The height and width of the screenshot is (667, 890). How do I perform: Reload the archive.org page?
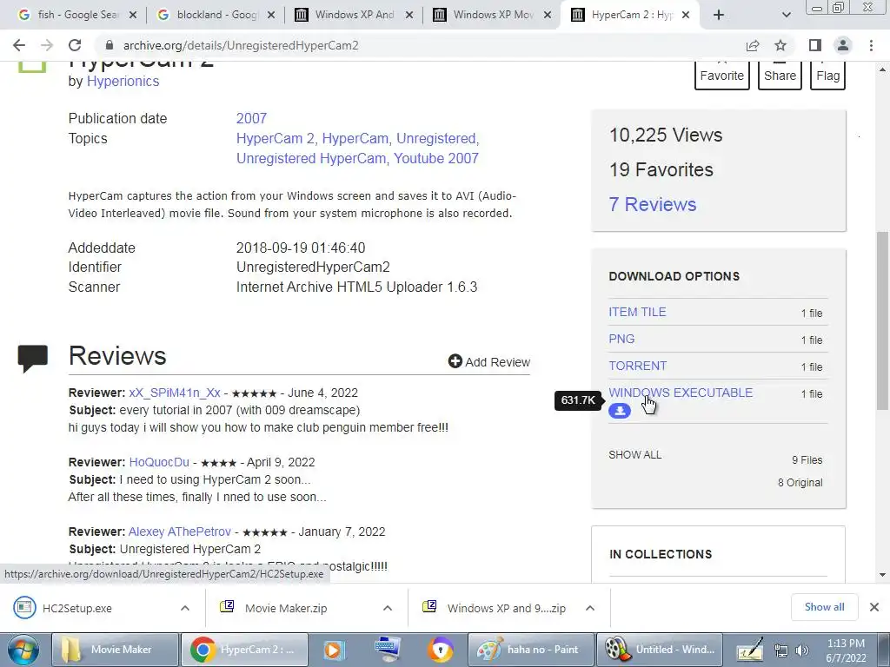(75, 45)
